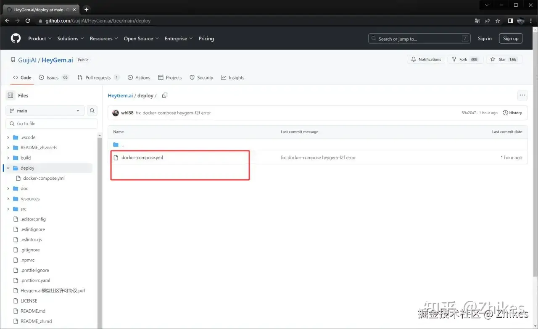Click the browser address bar URL
This screenshot has width=538, height=329.
[98, 21]
